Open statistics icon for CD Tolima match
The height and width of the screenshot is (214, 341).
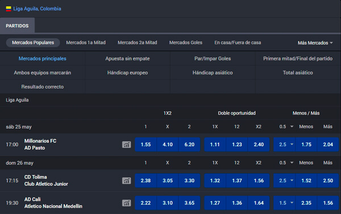[x=126, y=181]
